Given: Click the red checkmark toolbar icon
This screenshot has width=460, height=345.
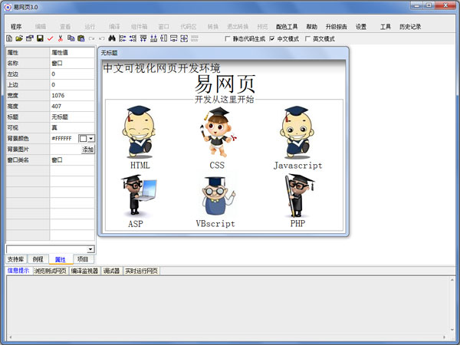Looking at the screenshot, I should tap(50, 38).
